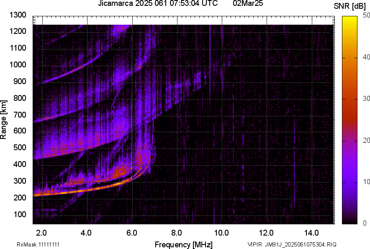Click the Frequency [MHz] axis label
The width and height of the screenshot is (370, 249).
pos(183,244)
